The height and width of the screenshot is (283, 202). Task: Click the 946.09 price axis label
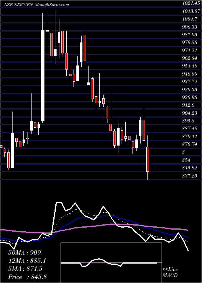[x=190, y=74]
